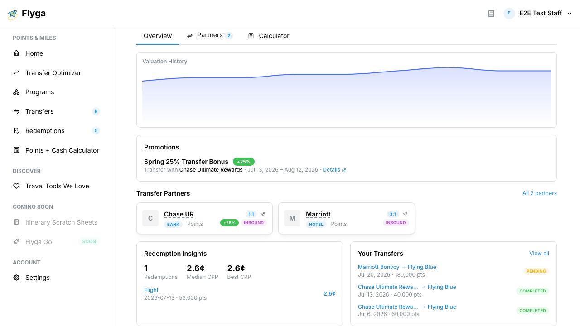Click the Transfers count badge 8
The height and width of the screenshot is (326, 580).
pos(96,111)
